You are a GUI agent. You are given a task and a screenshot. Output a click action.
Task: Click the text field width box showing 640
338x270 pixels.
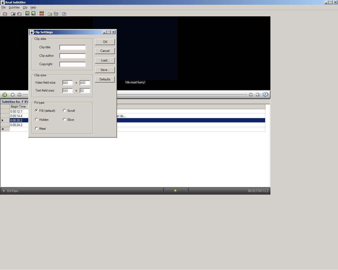pyautogui.click(x=68, y=91)
